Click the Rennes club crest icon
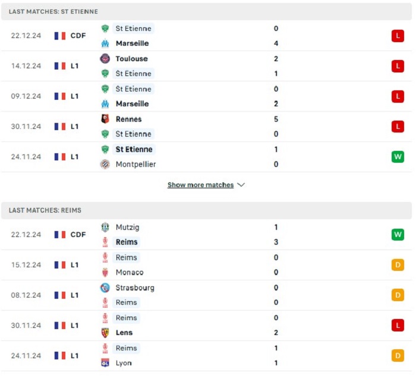This screenshot has height=376, width=416. point(105,119)
